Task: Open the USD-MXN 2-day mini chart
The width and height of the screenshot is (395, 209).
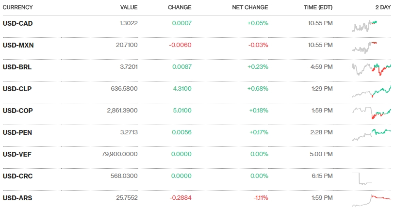Action: 365,47
